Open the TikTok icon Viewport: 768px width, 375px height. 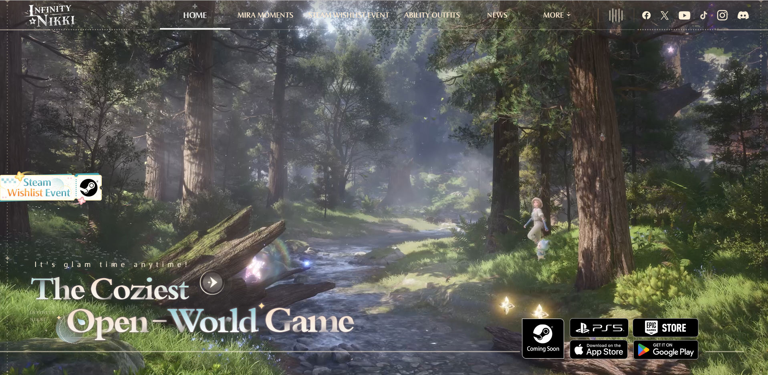click(x=703, y=15)
